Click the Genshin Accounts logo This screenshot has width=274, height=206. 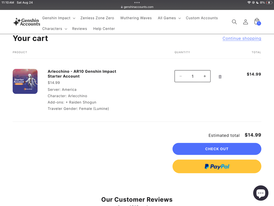click(26, 22)
